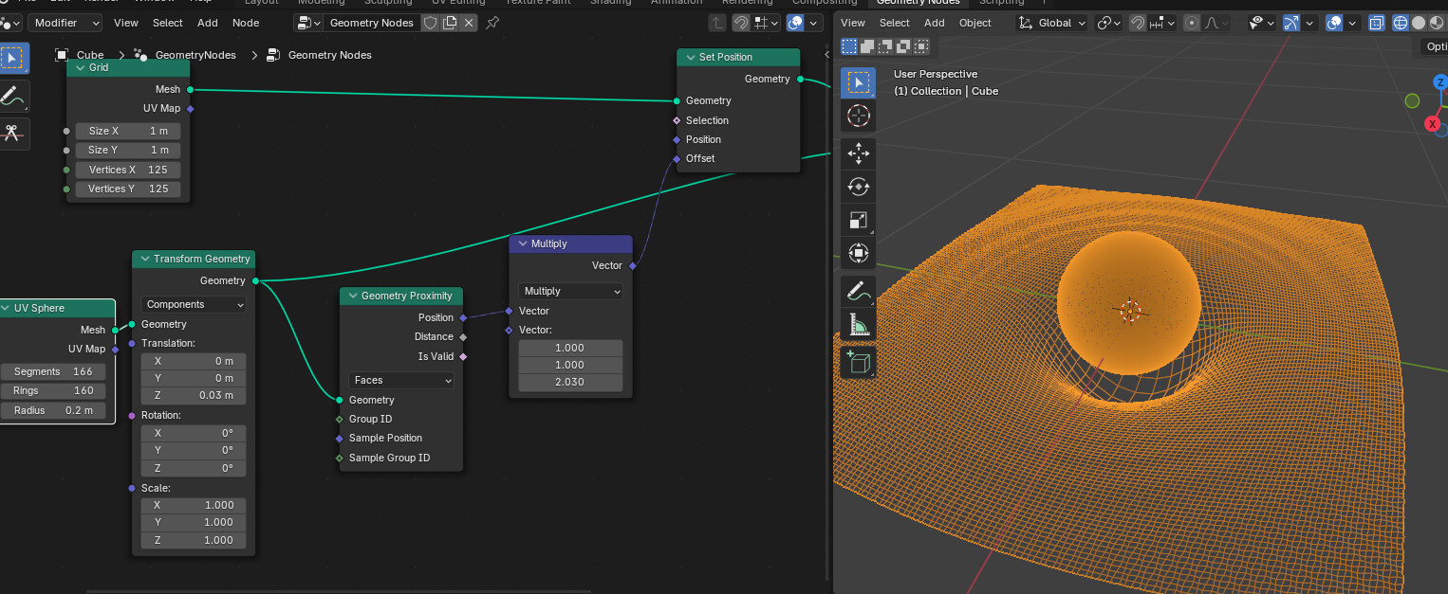
Task: Click the fake user shield icon
Action: click(430, 23)
